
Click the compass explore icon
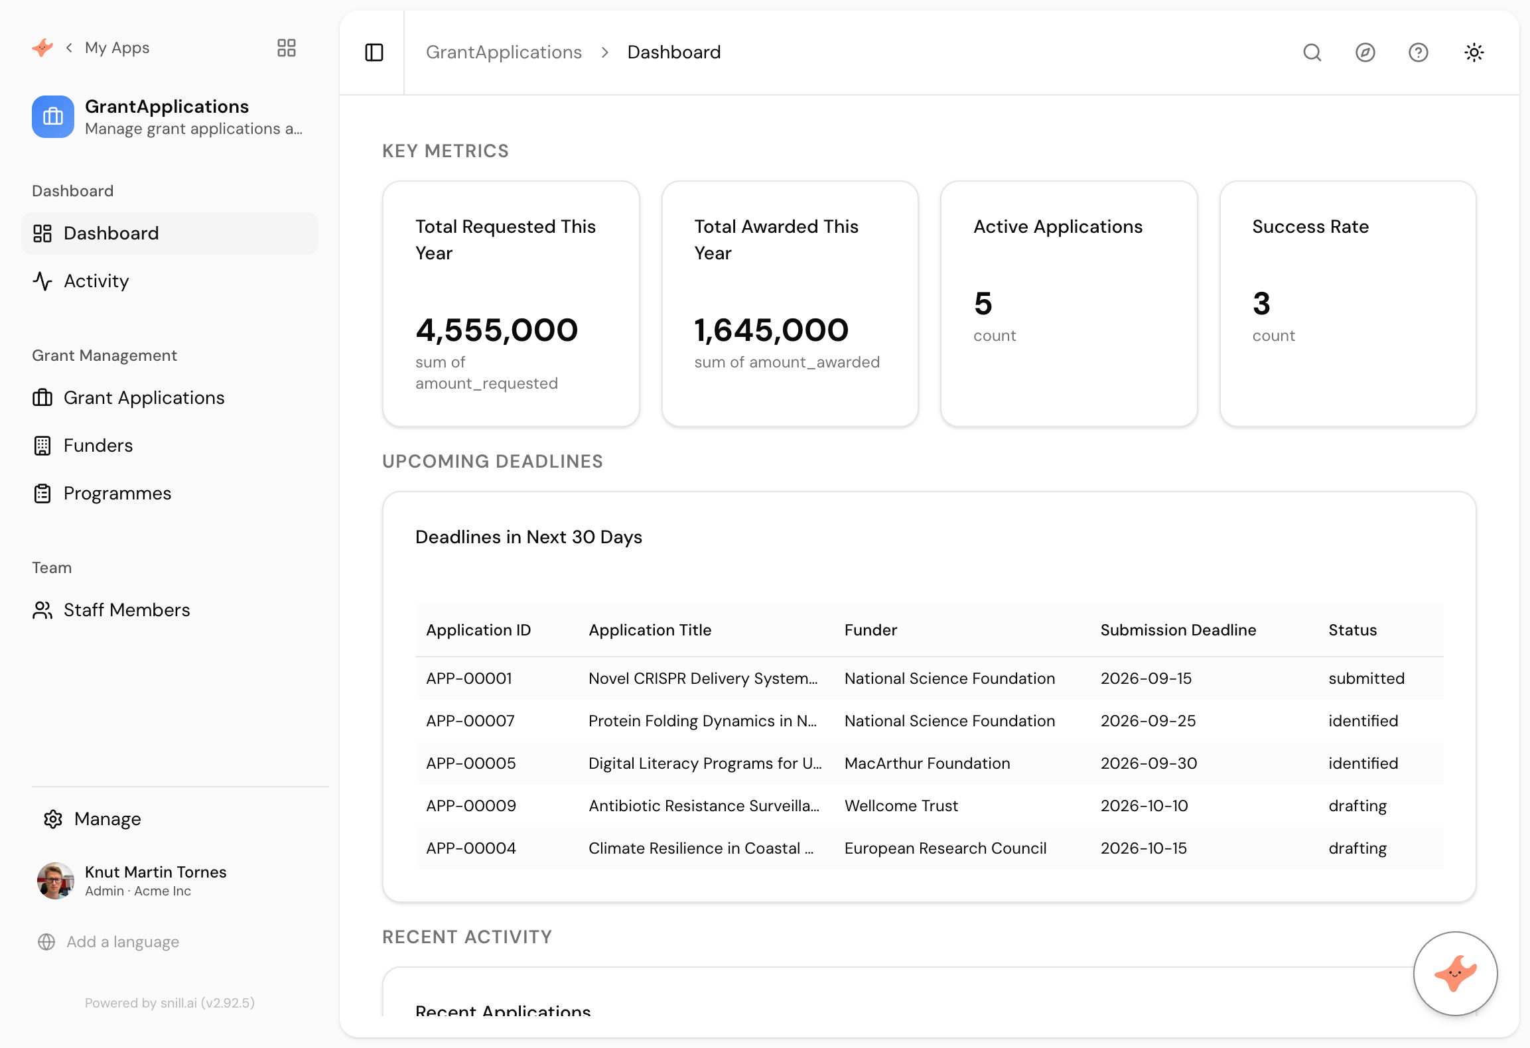click(x=1365, y=52)
